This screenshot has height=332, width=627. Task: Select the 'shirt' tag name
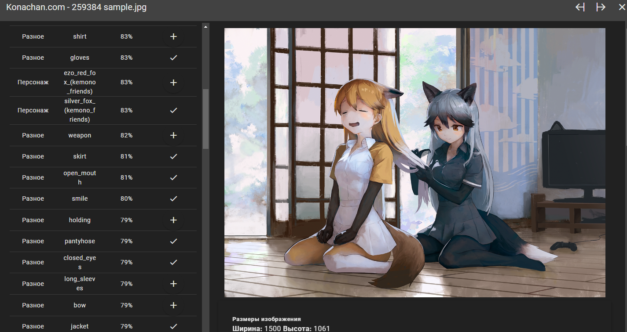pos(80,36)
